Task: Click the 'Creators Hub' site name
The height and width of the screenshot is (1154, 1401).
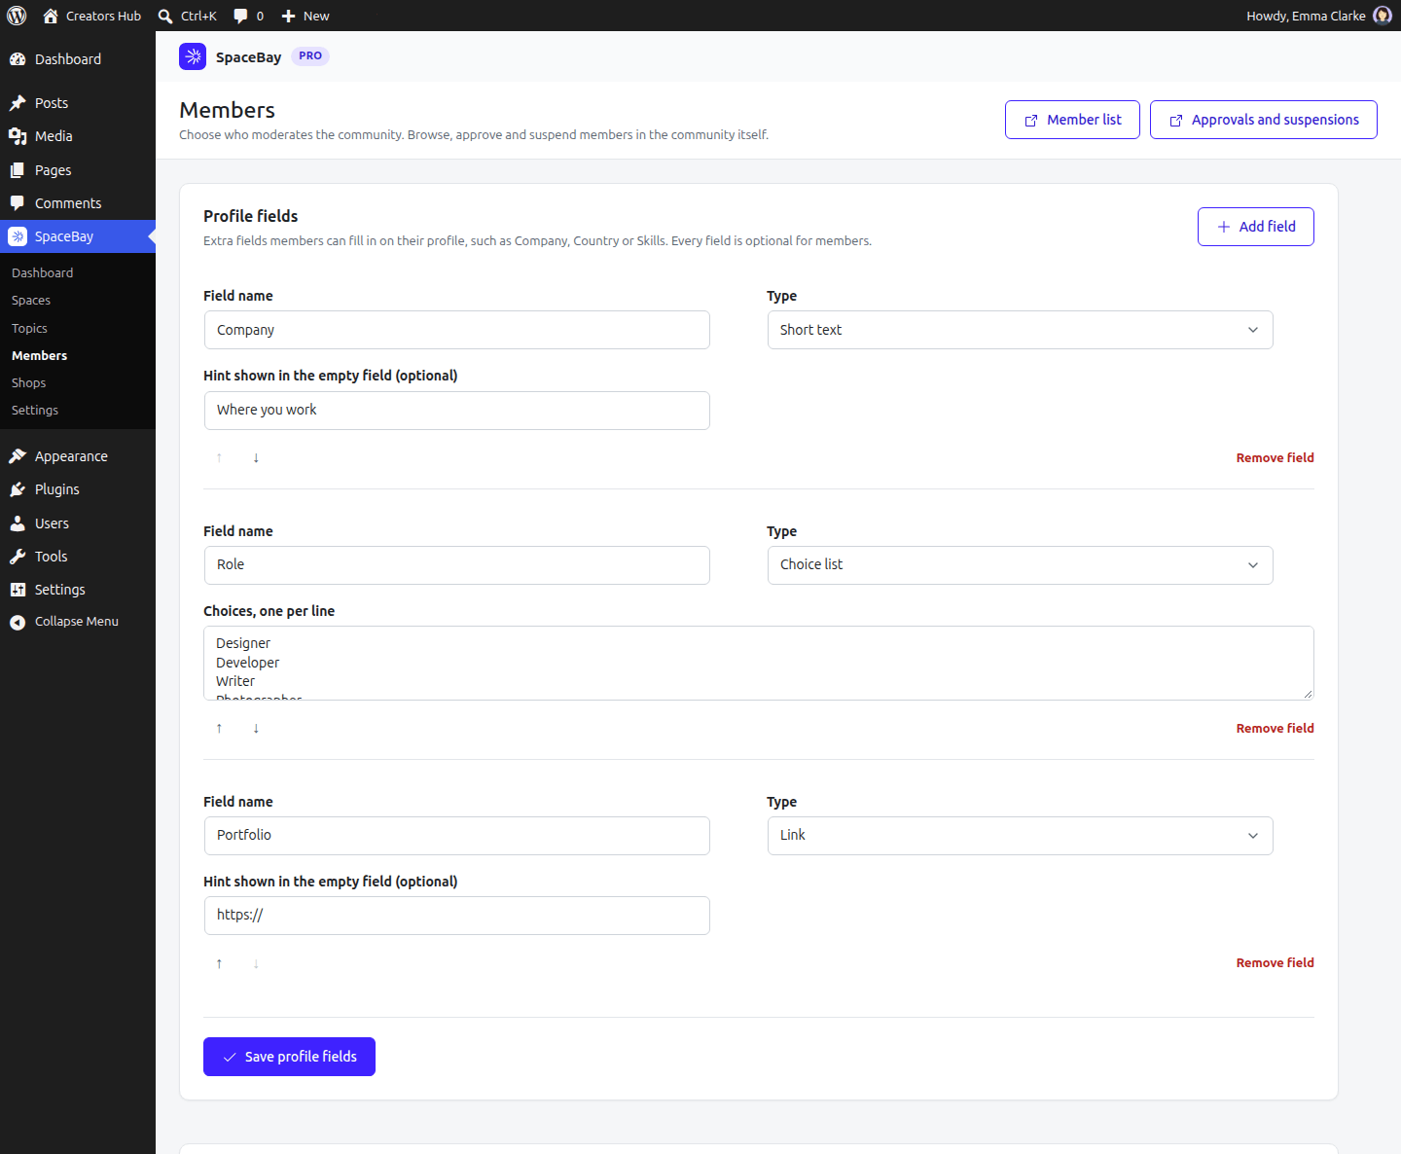Action: [103, 16]
